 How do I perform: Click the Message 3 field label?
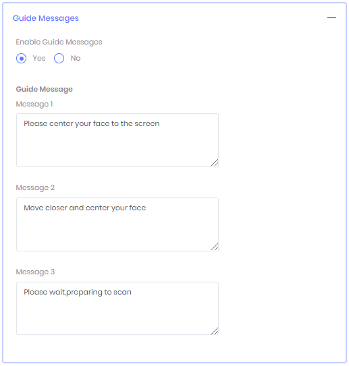[x=35, y=272]
